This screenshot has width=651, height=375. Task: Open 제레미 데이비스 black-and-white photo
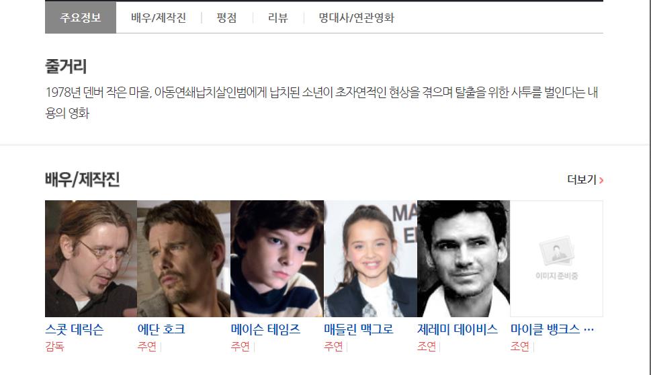click(464, 259)
